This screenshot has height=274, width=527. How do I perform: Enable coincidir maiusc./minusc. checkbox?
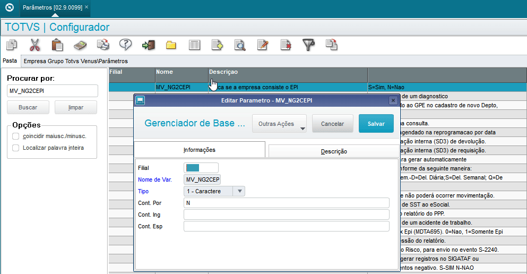15,136
